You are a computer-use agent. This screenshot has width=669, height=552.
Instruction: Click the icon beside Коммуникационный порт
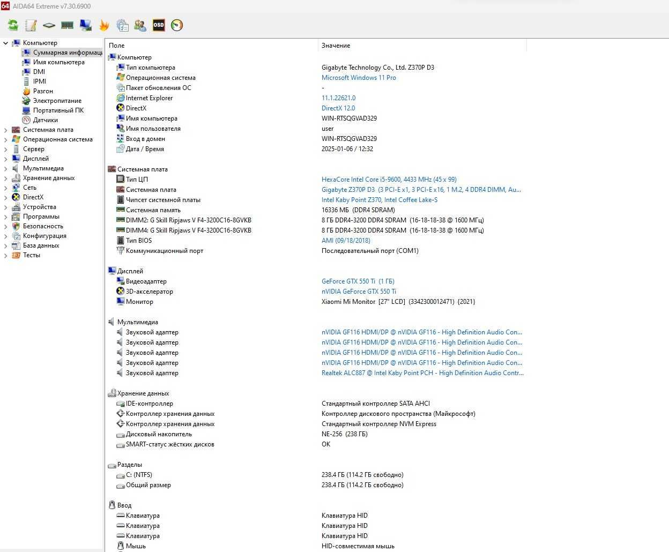(121, 251)
